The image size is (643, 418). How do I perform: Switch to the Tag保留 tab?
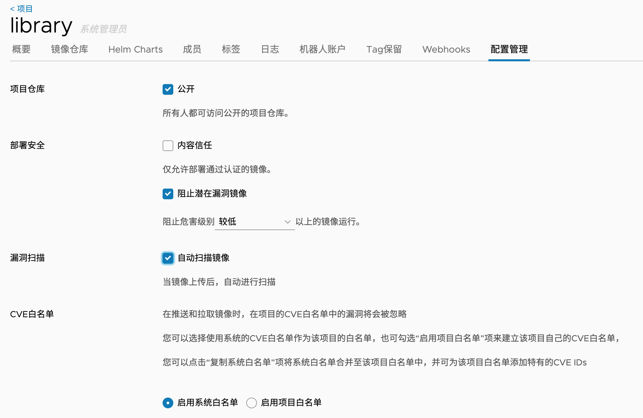pyautogui.click(x=384, y=49)
